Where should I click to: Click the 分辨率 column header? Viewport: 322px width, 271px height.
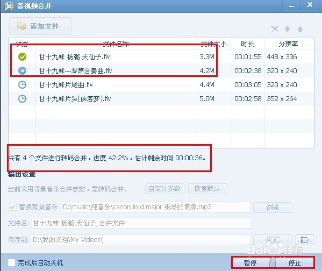tap(289, 44)
